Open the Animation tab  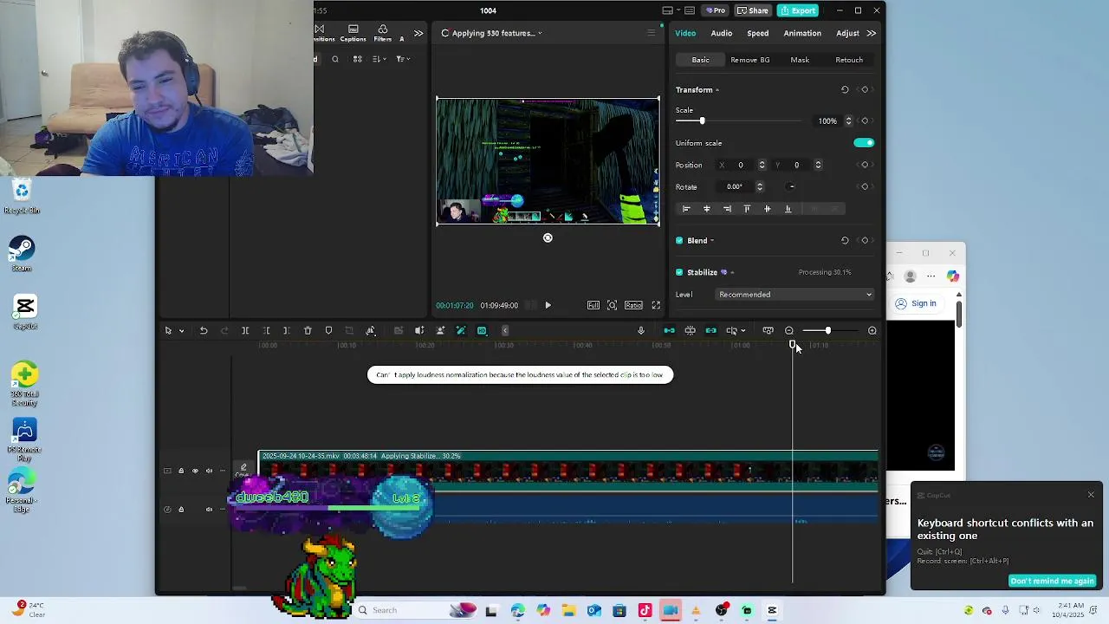(802, 33)
